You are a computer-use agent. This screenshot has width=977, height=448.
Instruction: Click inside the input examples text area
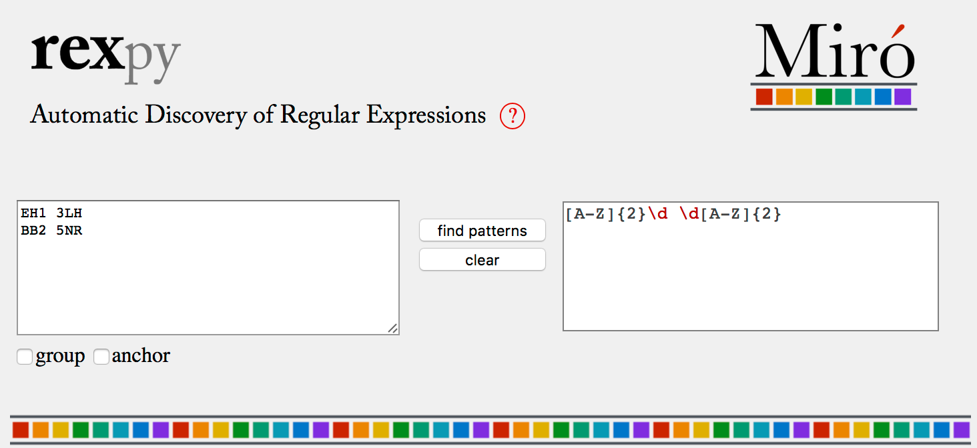tap(208, 267)
